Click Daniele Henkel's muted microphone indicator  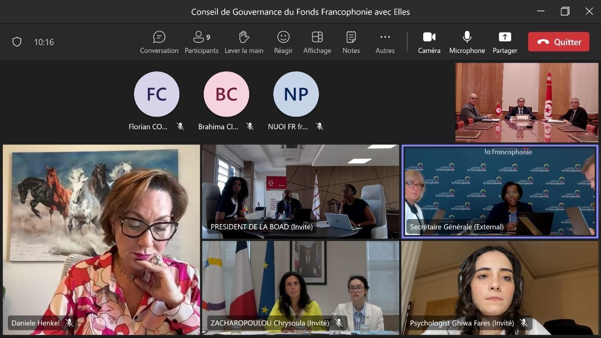[70, 323]
